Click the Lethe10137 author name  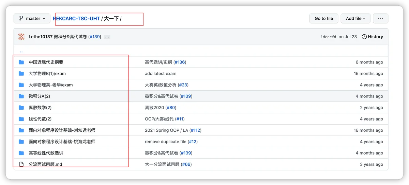coord(41,37)
